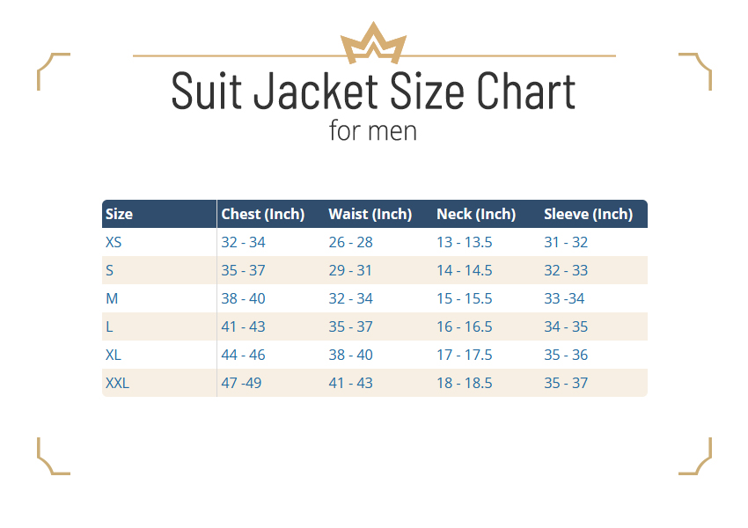Viewport: 748px width, 528px height.
Task: Click the top-left gold corner bracket
Action: tap(54, 71)
